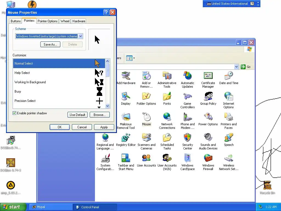Open Game Controllers icon

point(187,96)
